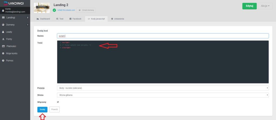
Task: Click the Moje konto gear icon
Action: (x=3, y=53)
